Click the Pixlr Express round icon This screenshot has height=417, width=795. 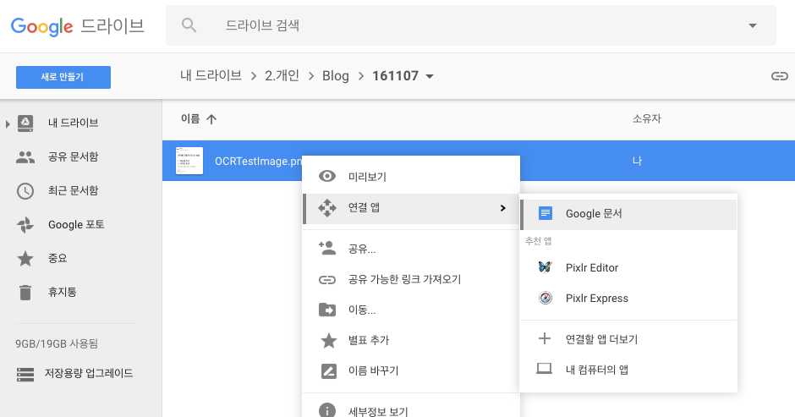[x=546, y=298]
